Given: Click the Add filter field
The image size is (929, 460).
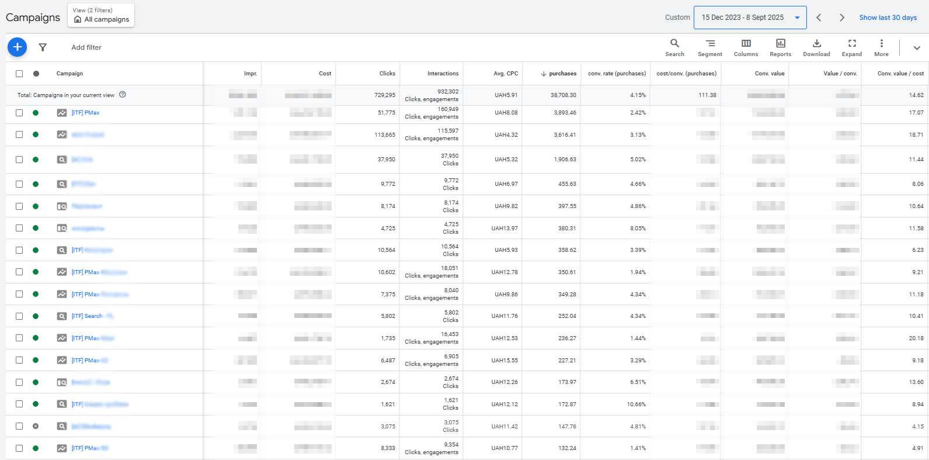Looking at the screenshot, I should pyautogui.click(x=86, y=47).
